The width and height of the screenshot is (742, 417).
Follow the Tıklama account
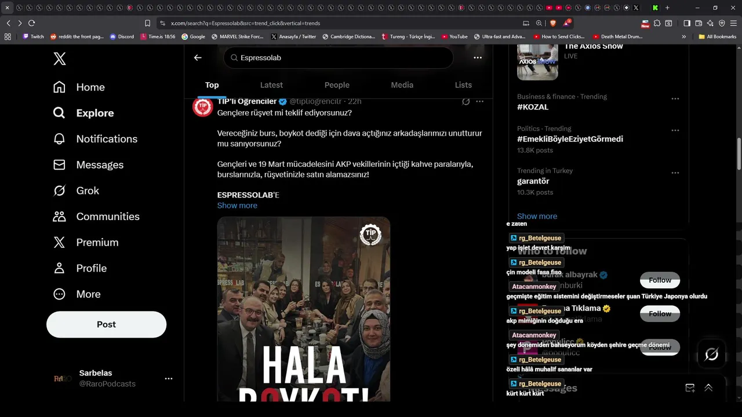click(660, 314)
